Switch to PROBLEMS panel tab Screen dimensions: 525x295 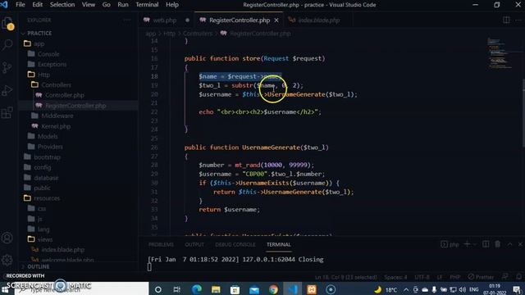[x=161, y=244]
